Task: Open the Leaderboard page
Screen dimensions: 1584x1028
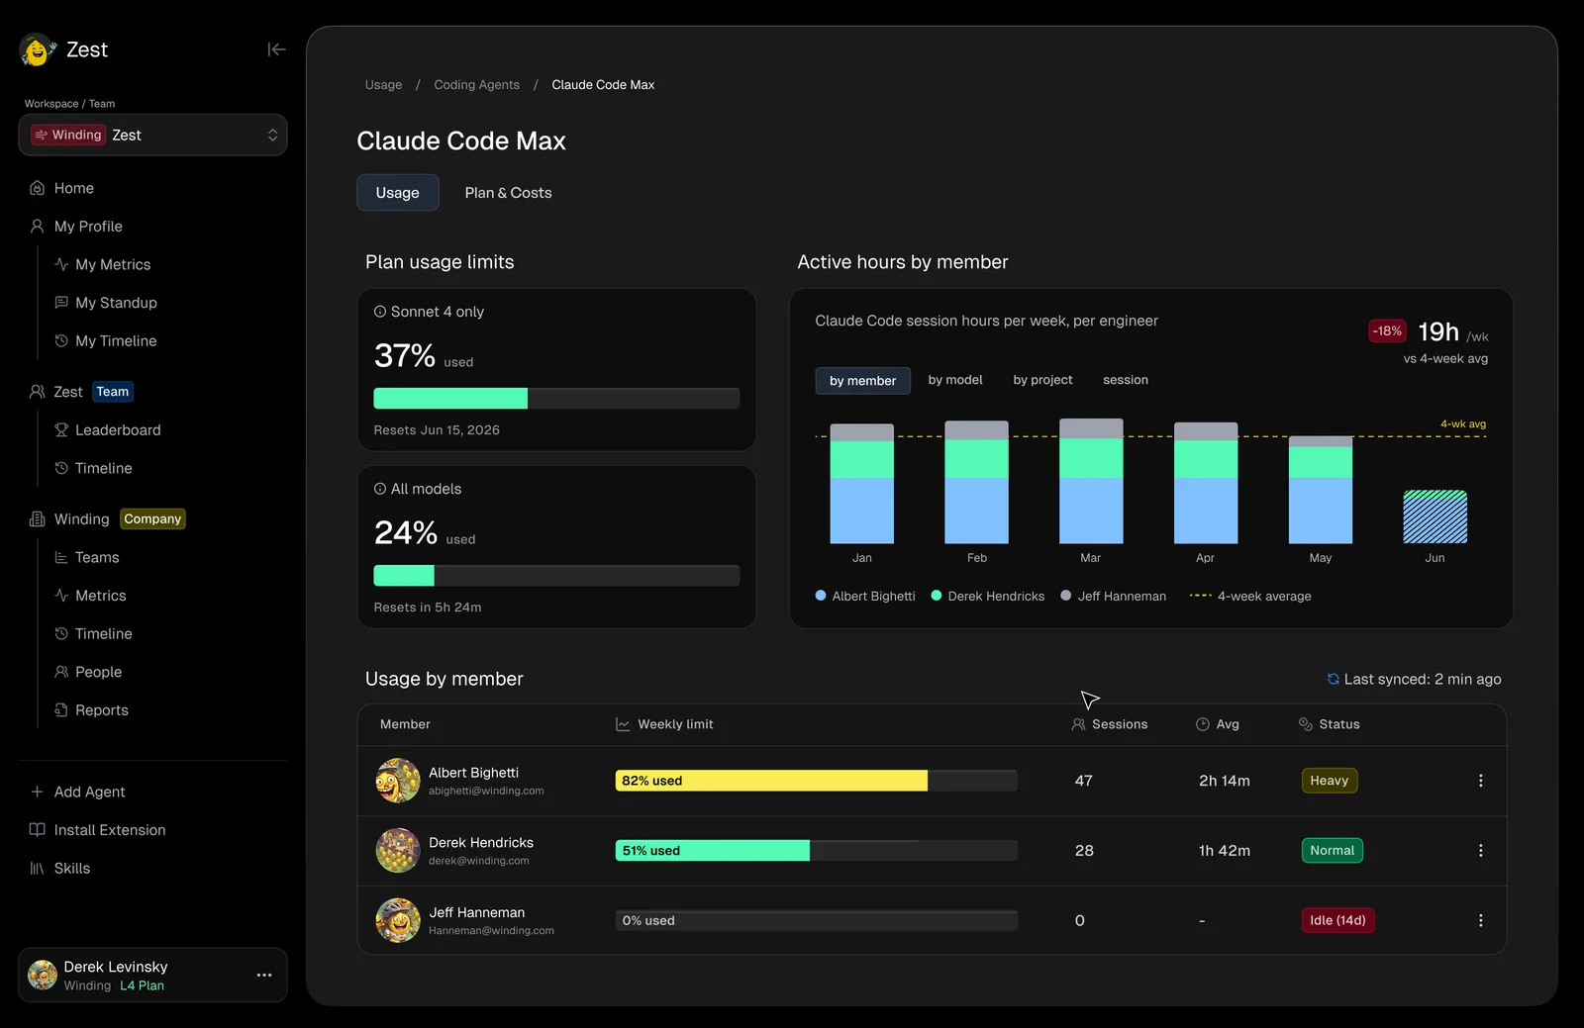Action: coord(108,430)
